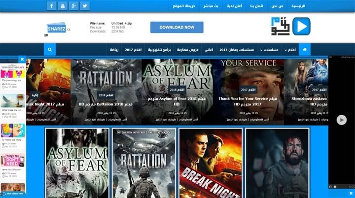
Task: Go to home via house icon
Action: coord(305,50)
